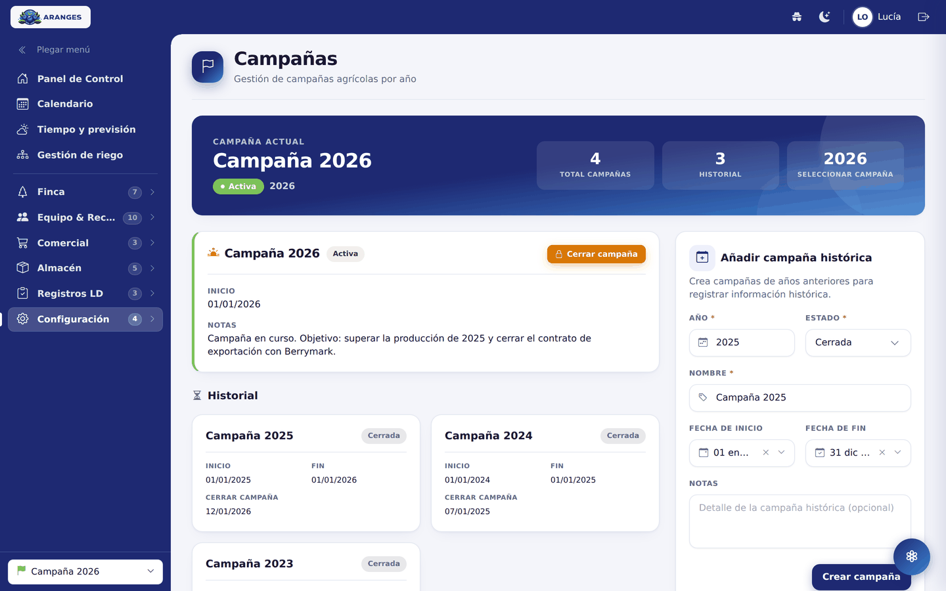Click the Crear campaña button

point(861,577)
